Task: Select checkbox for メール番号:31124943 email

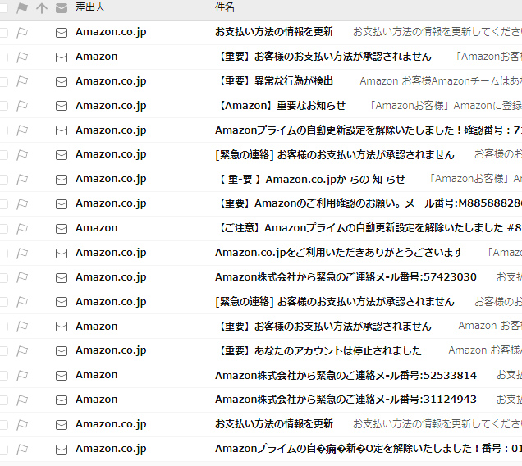Action: pos(3,400)
